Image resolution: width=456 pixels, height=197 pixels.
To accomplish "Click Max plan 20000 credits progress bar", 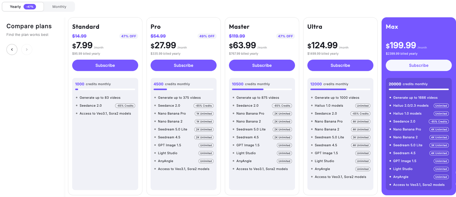I will [x=419, y=89].
